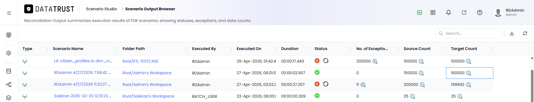Open Root/Admin's Workspace path in 03:02 row
The height and width of the screenshot is (102, 534).
(147, 84)
